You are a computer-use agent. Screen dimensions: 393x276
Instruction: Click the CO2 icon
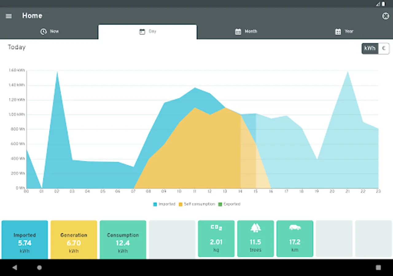[216, 228]
